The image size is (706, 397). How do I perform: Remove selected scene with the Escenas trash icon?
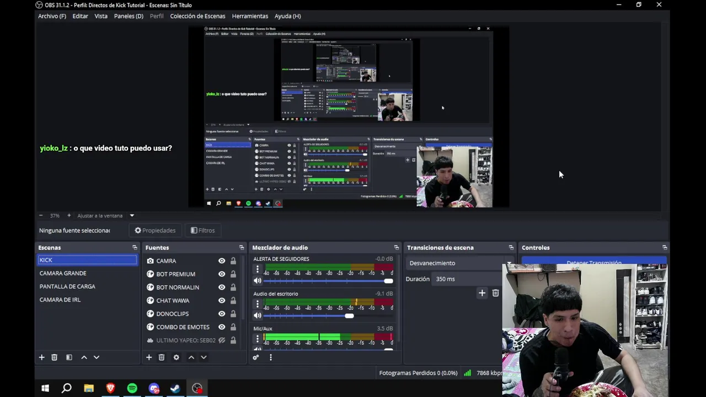pos(54,357)
